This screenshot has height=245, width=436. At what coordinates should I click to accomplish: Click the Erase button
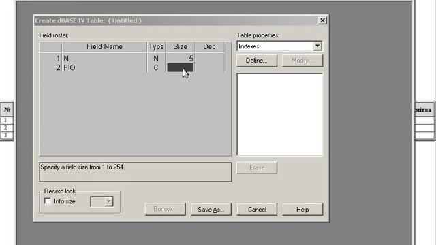click(257, 168)
